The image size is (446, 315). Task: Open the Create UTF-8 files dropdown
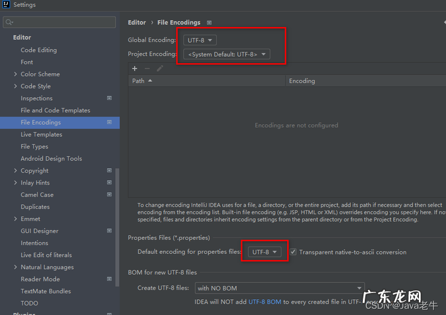tap(279, 288)
